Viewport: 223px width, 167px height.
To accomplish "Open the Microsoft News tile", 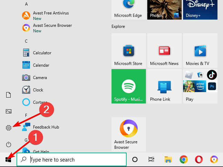I will click(x=164, y=51).
